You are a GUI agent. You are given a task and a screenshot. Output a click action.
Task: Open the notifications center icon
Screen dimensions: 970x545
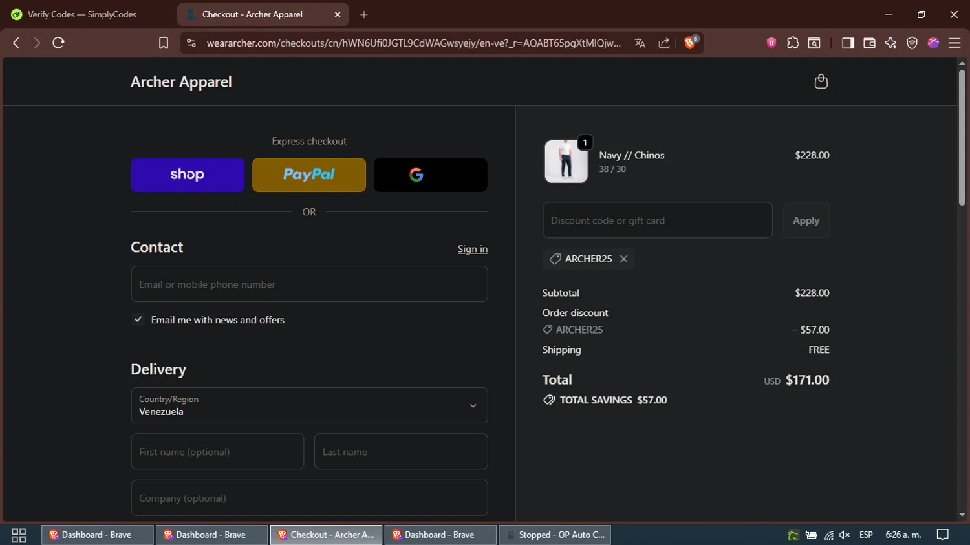pyautogui.click(x=943, y=535)
